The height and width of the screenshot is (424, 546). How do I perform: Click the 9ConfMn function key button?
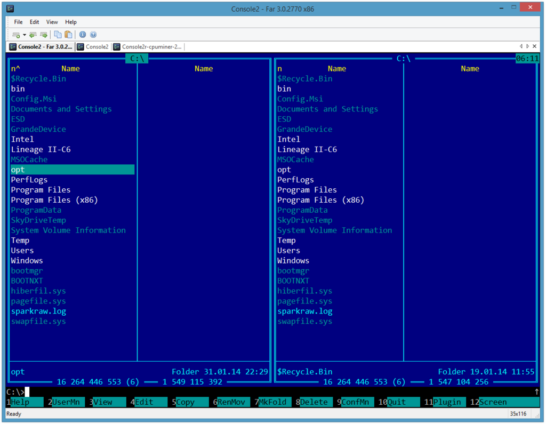(x=355, y=402)
